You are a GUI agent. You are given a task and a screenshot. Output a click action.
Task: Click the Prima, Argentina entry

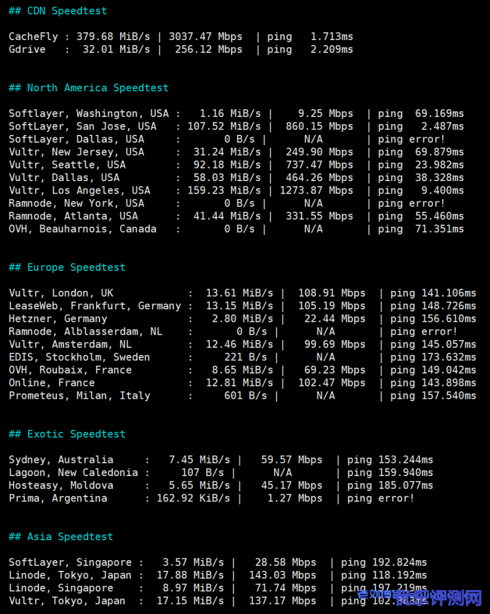pyautogui.click(x=58, y=498)
